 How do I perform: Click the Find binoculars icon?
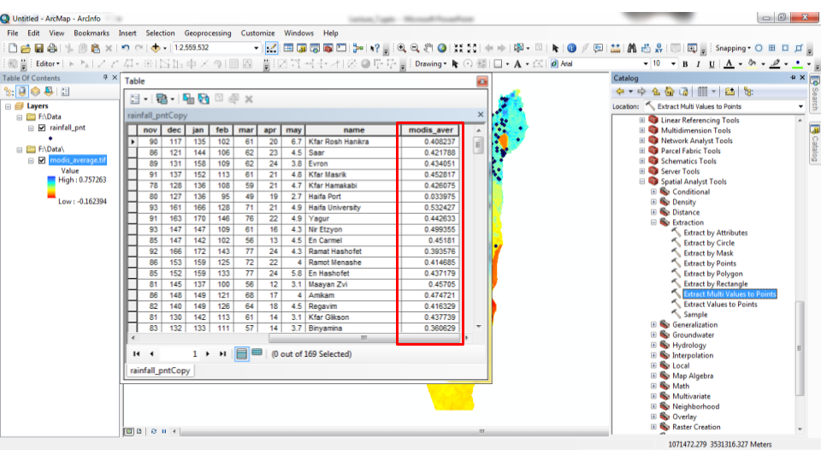[632, 48]
